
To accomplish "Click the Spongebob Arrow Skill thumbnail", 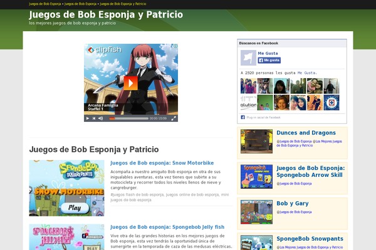I will pyautogui.click(x=256, y=176).
